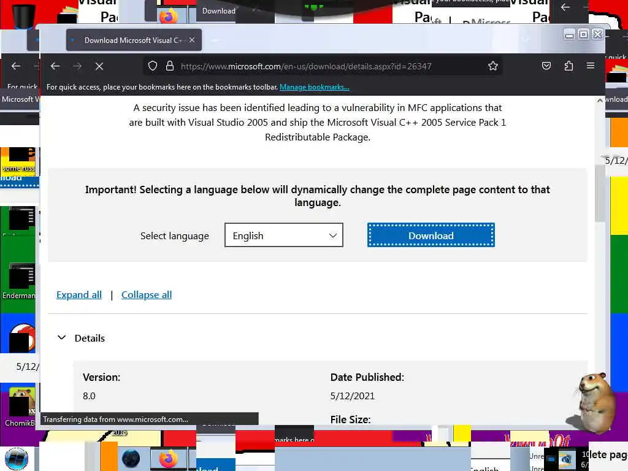The height and width of the screenshot is (471, 628).
Task: Maximize the Firefox window
Action: point(584,34)
